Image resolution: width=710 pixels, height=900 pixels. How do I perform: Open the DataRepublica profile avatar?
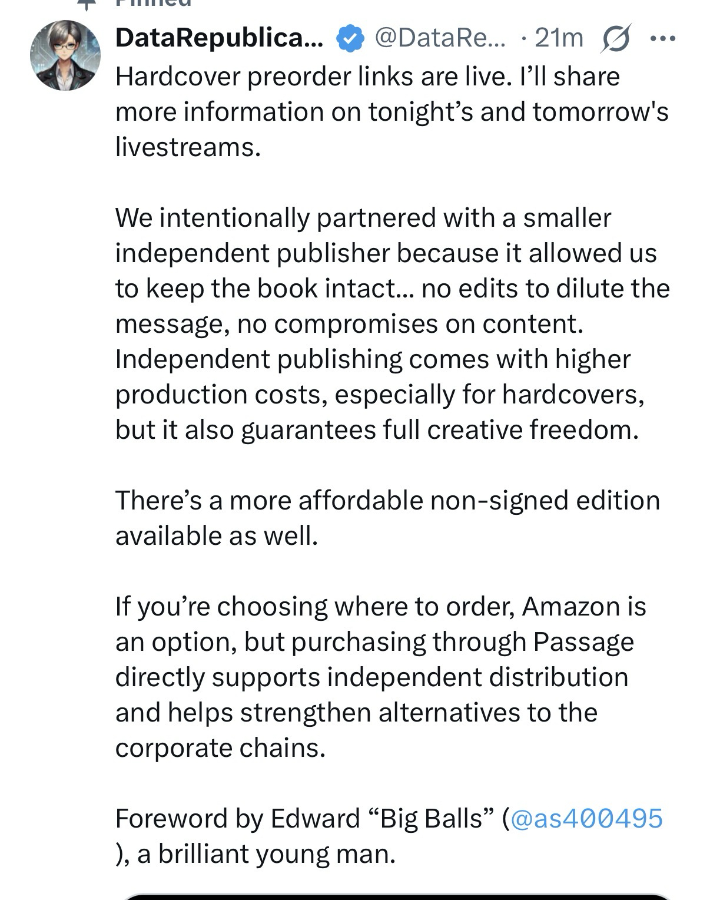pos(65,55)
